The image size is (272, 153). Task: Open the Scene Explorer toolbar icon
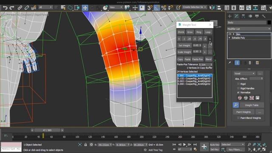click(x=227, y=8)
